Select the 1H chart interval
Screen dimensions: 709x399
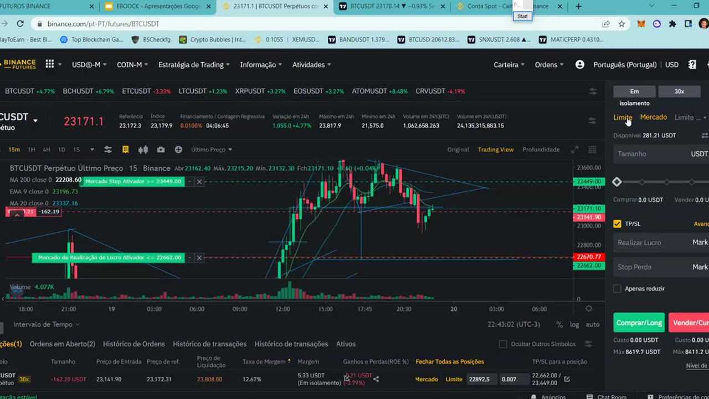[x=32, y=150]
